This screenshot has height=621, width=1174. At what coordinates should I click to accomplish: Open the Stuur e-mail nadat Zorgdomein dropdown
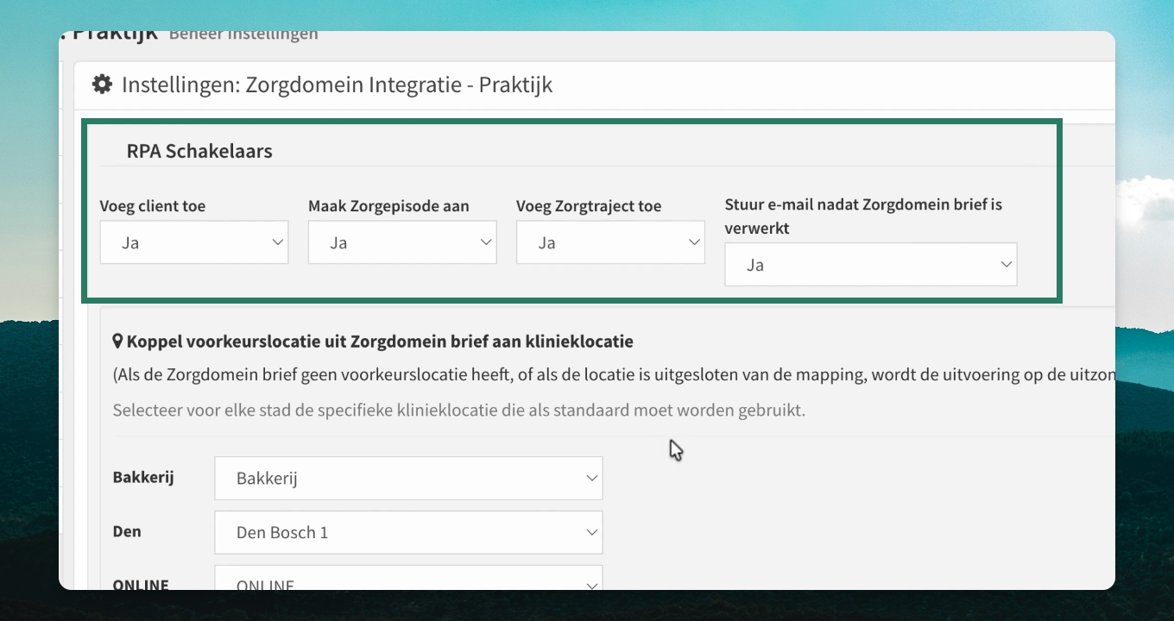coord(871,265)
